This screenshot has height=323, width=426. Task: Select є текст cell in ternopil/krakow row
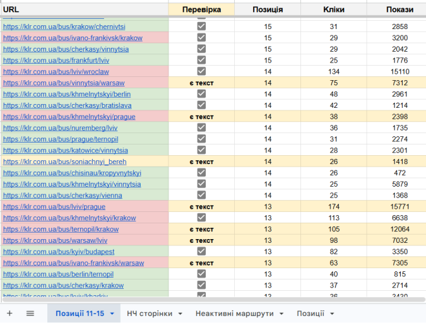[x=201, y=229]
